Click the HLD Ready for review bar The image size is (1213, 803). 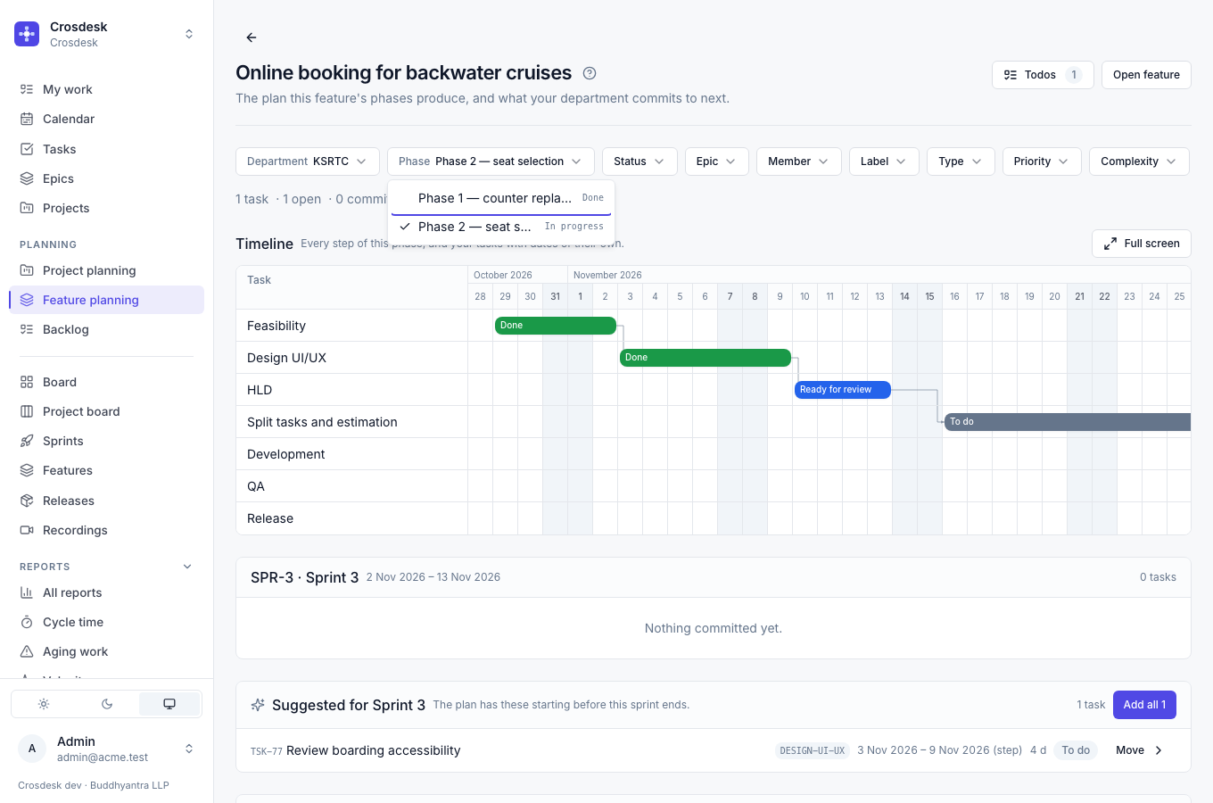pyautogui.click(x=843, y=390)
